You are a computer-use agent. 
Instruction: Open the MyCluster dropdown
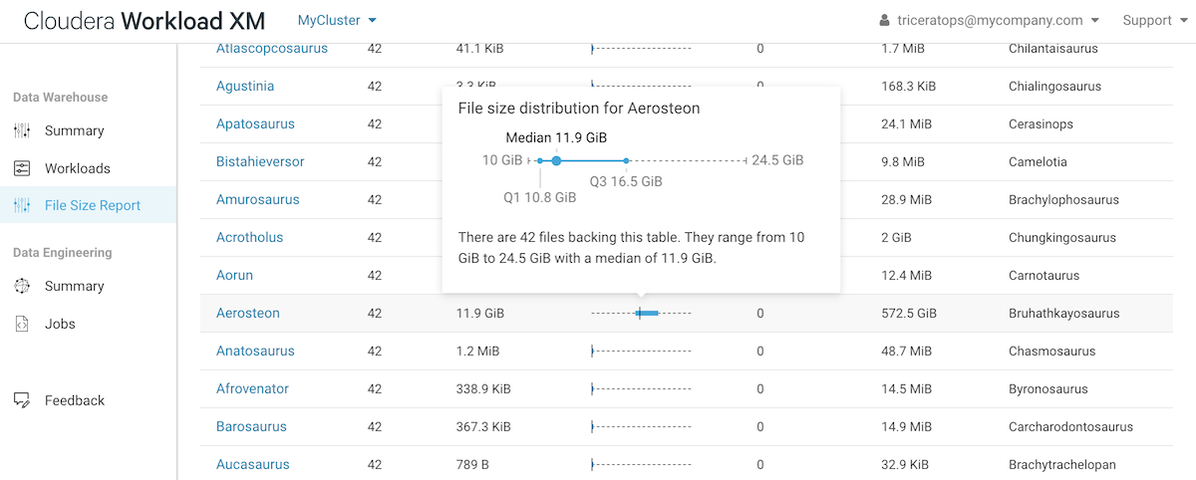337,20
